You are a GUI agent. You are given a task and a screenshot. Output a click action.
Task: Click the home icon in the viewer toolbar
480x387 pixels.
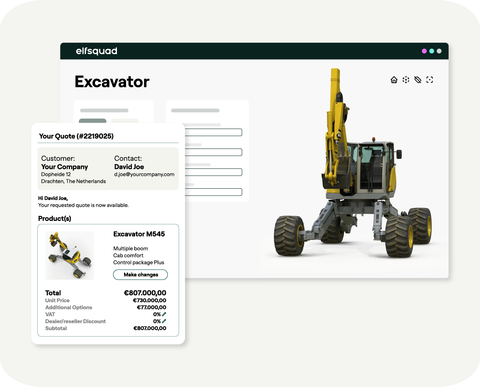(x=394, y=80)
